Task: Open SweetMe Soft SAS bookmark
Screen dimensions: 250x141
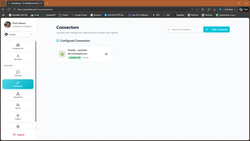Action: (x=18, y=15)
